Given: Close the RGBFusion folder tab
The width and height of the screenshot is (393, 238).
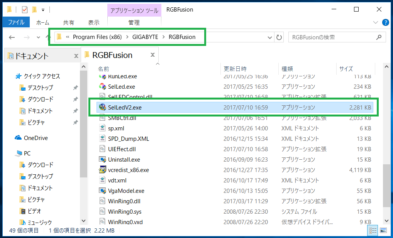Looking at the screenshot, I should click(152, 55).
